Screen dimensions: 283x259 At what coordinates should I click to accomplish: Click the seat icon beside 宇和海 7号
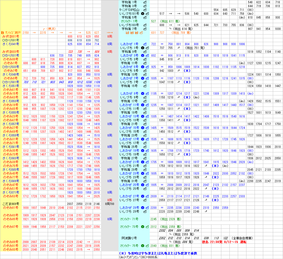(145, 29)
